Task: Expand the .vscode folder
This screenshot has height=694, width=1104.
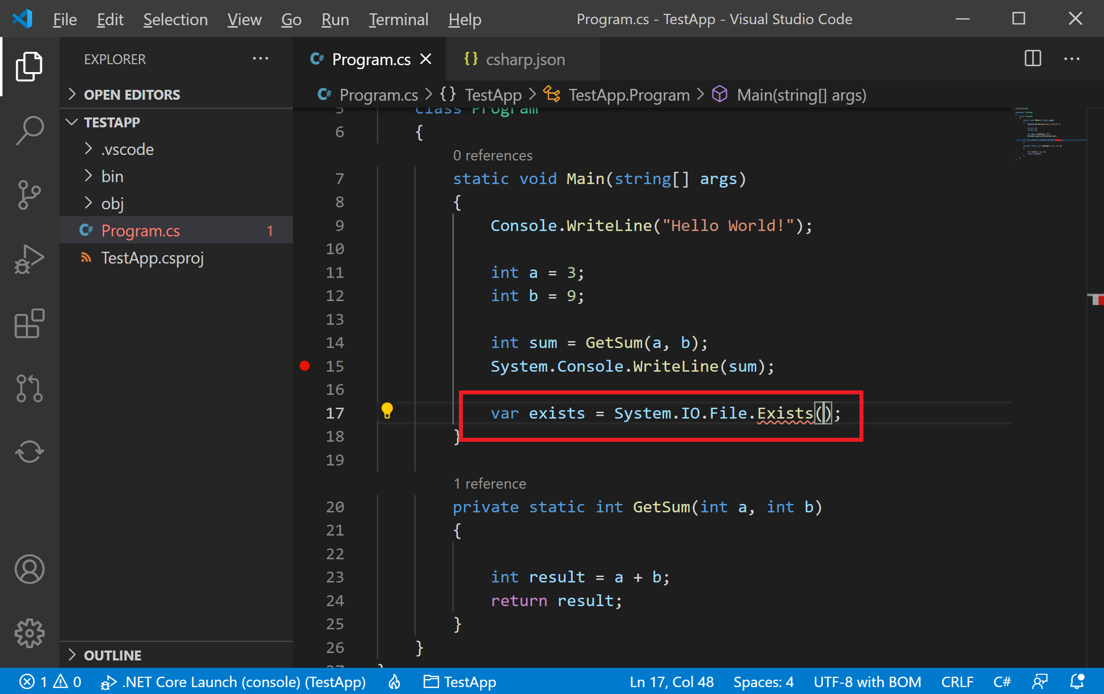Action: coord(127,149)
